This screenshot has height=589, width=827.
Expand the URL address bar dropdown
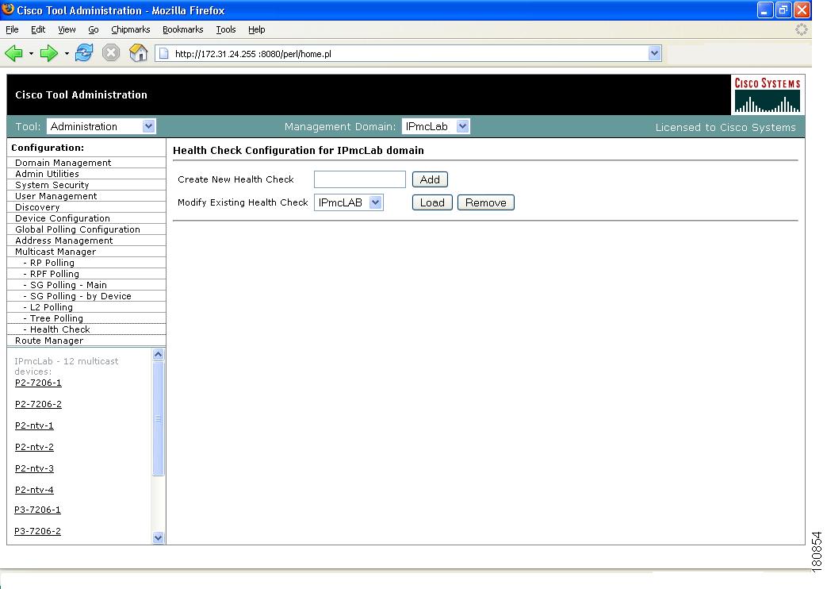pos(654,53)
